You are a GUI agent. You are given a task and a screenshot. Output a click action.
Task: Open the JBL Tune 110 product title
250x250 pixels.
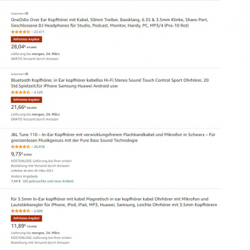113,137
